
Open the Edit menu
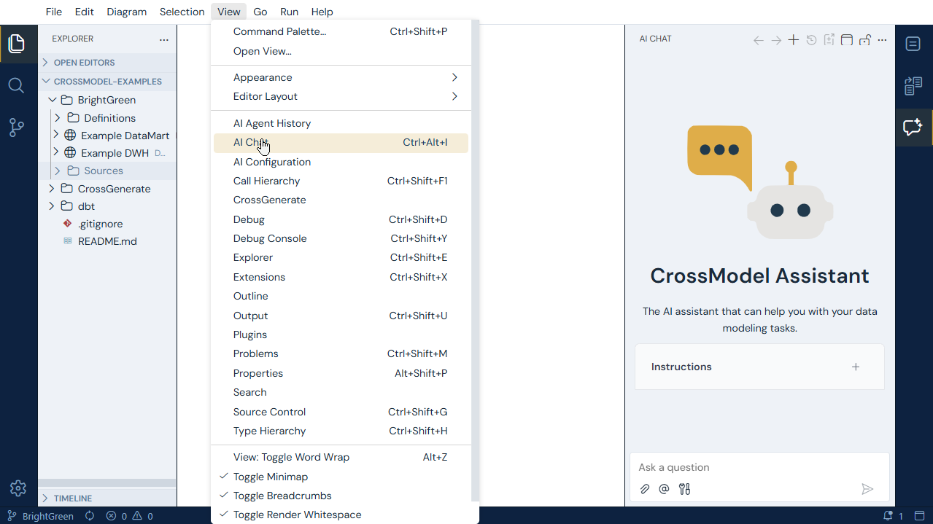click(x=85, y=12)
